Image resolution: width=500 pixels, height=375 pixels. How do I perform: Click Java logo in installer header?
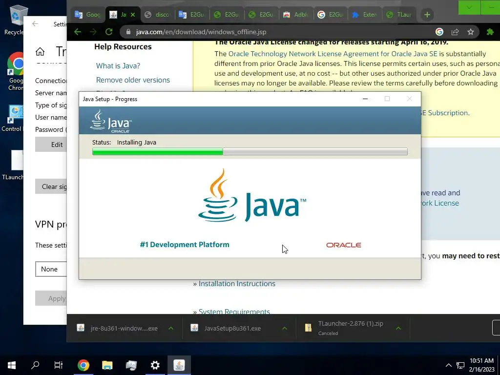[111, 121]
